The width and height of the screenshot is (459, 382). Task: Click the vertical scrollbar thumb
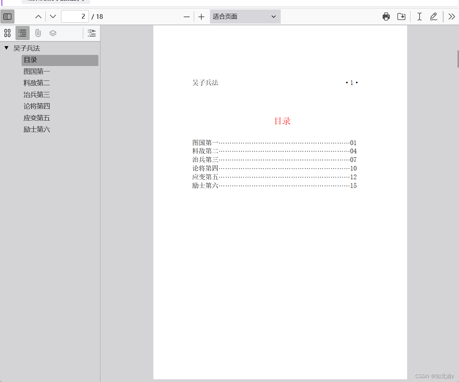[458, 59]
